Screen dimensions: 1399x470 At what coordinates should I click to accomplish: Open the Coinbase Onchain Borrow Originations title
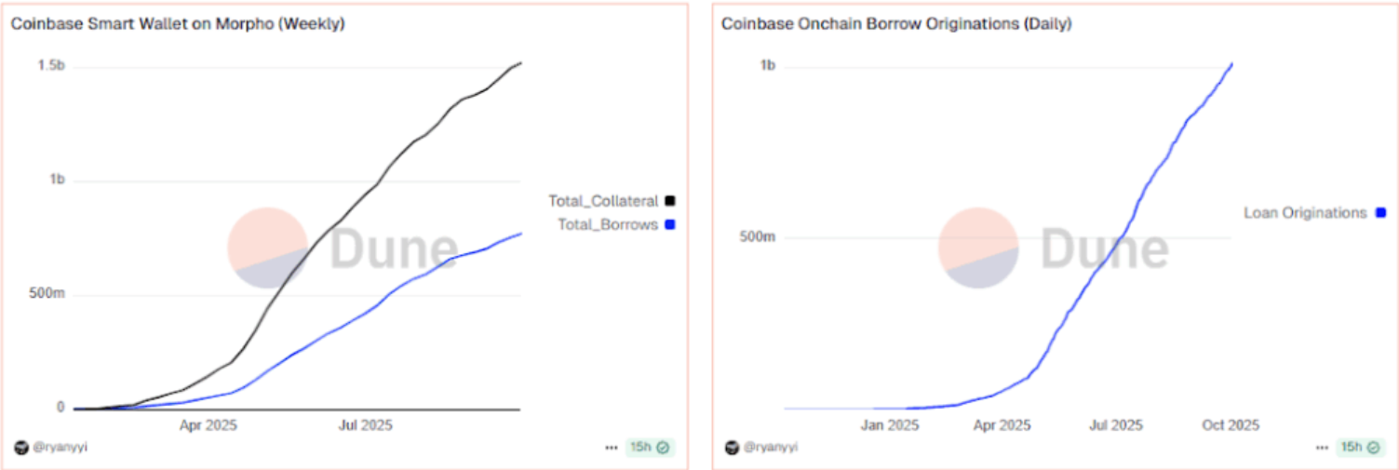pyautogui.click(x=895, y=24)
